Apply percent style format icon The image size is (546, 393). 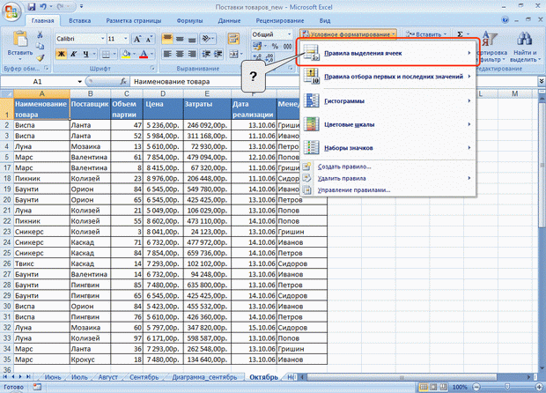tap(275, 46)
